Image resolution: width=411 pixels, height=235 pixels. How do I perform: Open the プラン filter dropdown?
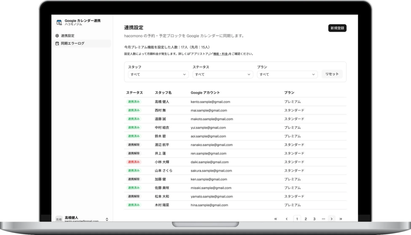(x=287, y=74)
